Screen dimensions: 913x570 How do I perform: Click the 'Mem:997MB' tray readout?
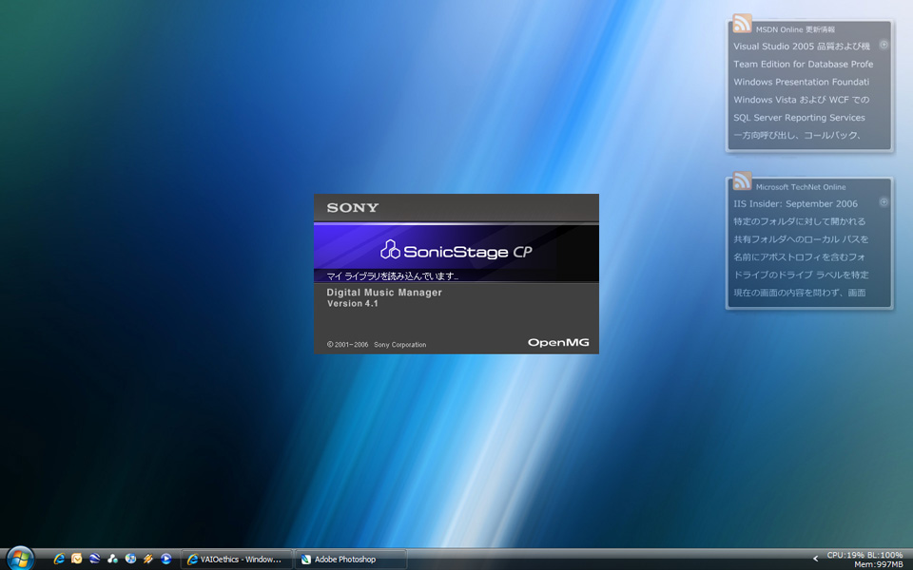pos(879,564)
